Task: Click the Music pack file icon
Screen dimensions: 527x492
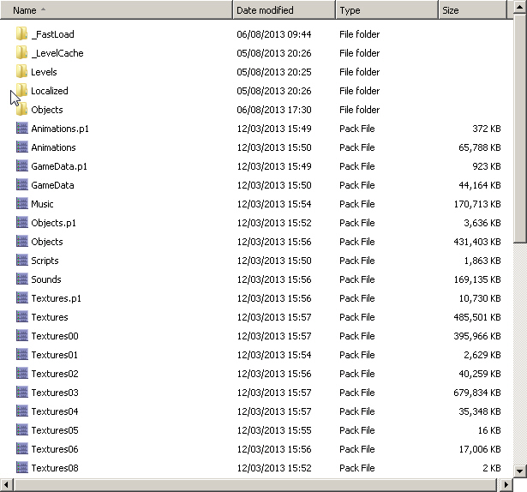Action: [x=21, y=203]
